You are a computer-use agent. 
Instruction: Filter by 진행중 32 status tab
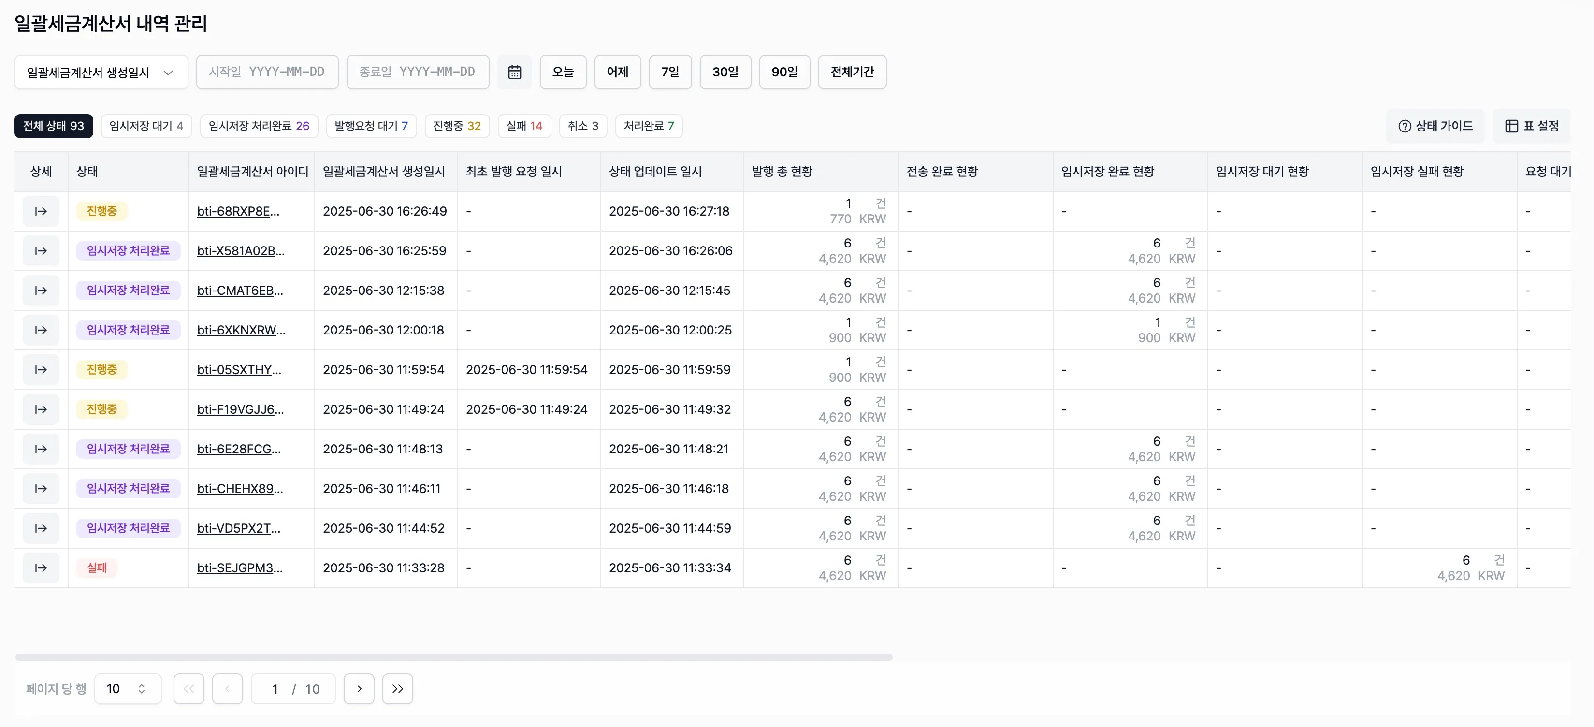457,126
